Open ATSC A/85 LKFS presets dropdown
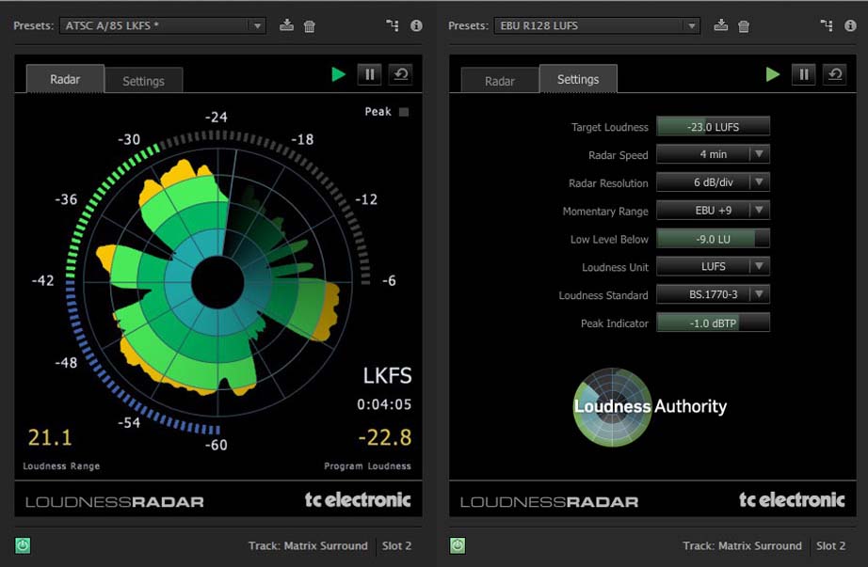 click(x=162, y=25)
